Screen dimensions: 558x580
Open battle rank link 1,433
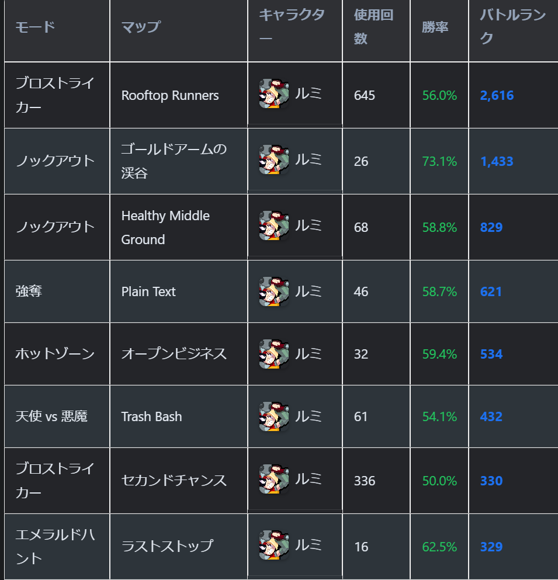coord(497,161)
